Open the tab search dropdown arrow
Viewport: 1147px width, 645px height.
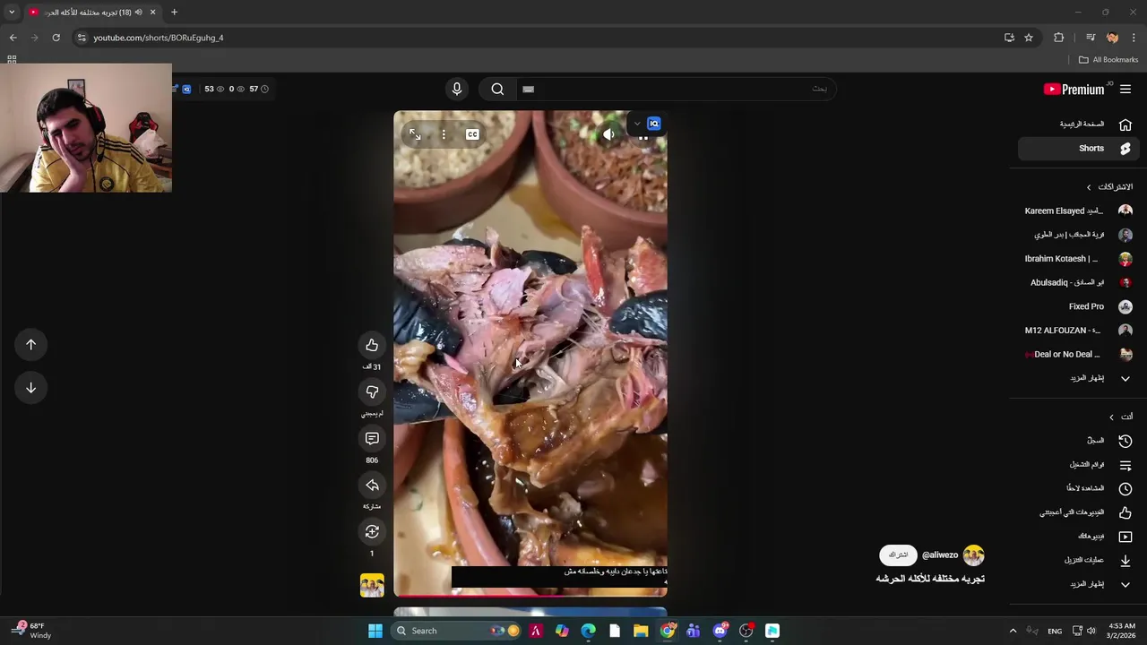pyautogui.click(x=12, y=13)
